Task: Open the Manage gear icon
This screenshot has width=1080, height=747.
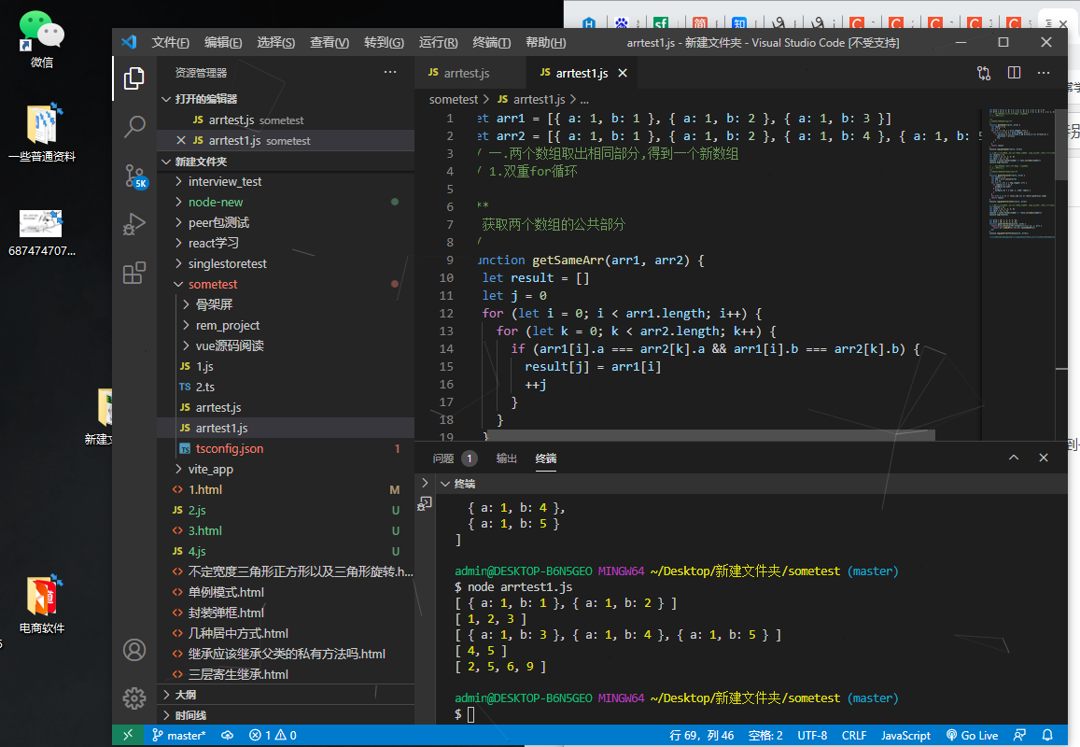Action: [134, 698]
